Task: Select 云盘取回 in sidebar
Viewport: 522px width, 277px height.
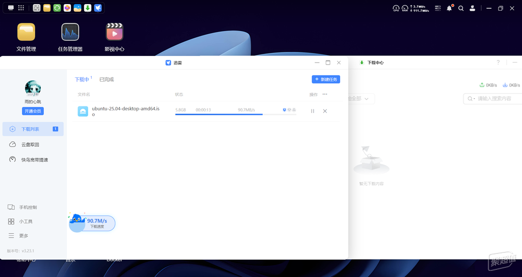Action: (x=33, y=144)
